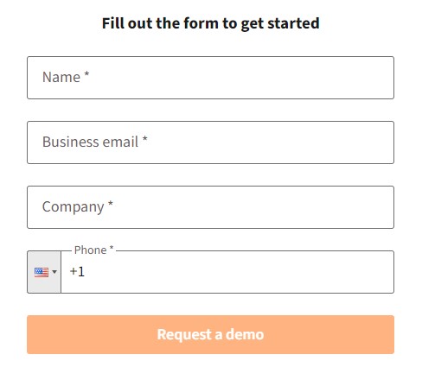The height and width of the screenshot is (367, 422).
Task: Click the required asterisk next to Company
Action: coord(110,204)
